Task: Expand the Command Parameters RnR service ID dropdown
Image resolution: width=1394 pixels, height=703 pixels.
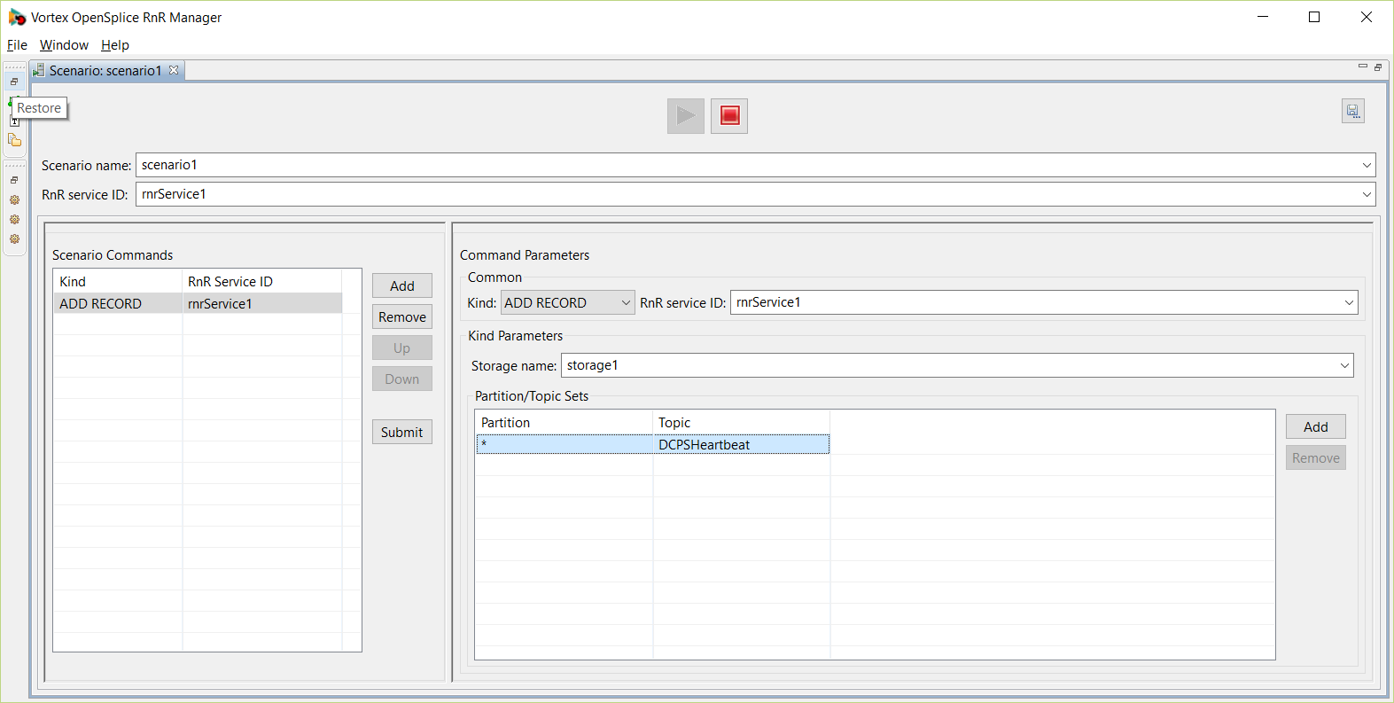Action: (x=1349, y=302)
